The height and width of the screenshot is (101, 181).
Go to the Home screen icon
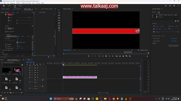tap(4, 6)
